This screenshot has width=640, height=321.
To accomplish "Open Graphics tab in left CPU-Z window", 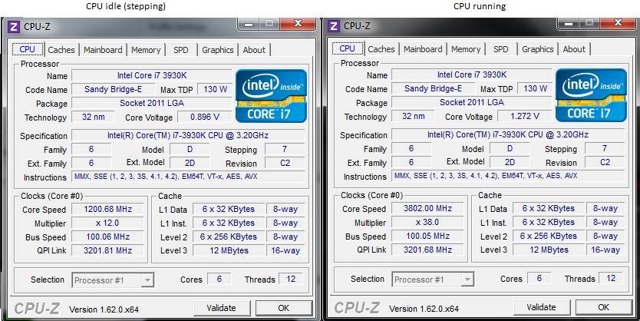I will [x=217, y=50].
